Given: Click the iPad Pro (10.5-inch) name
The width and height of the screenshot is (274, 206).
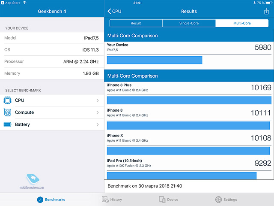Looking at the screenshot, I should point(125,161).
